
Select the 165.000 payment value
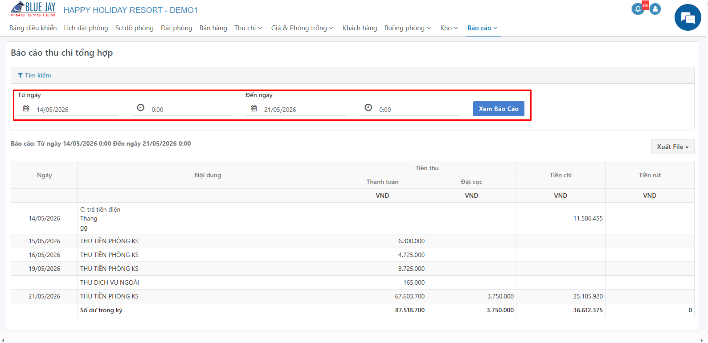tap(414, 282)
